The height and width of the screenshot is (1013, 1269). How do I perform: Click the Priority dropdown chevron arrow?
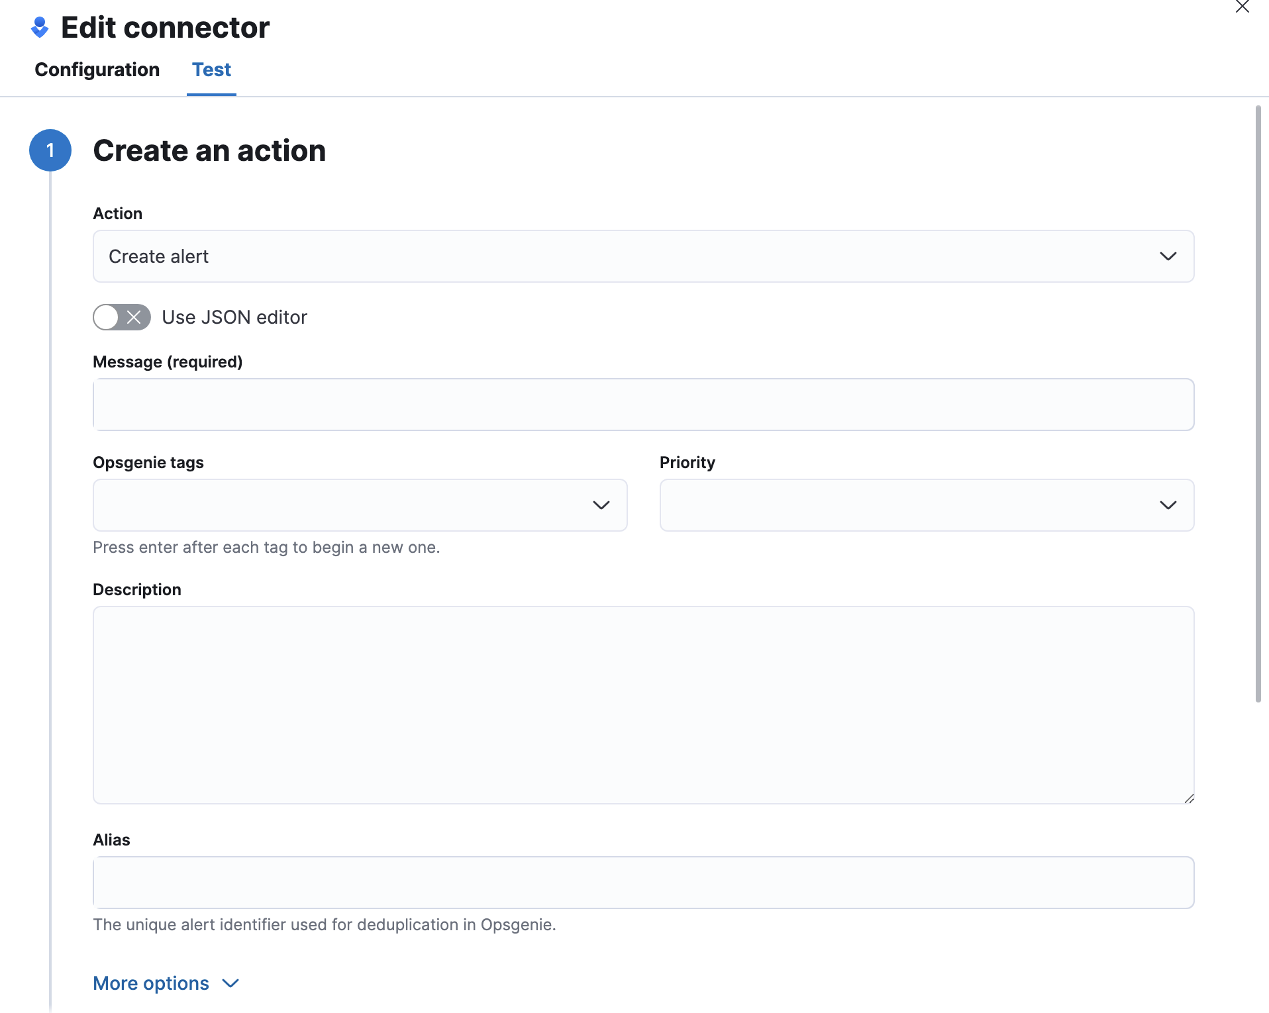click(1168, 505)
